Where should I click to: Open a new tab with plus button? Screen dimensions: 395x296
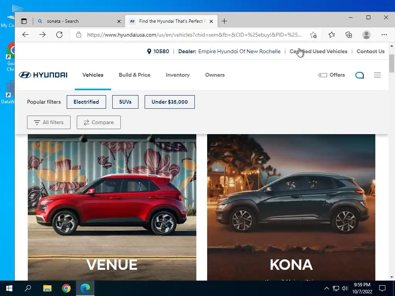click(224, 21)
